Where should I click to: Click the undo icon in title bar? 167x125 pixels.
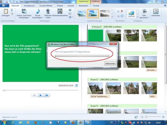10,2
